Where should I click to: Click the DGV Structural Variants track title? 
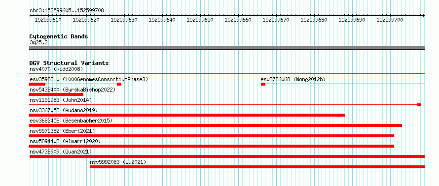tap(69, 63)
